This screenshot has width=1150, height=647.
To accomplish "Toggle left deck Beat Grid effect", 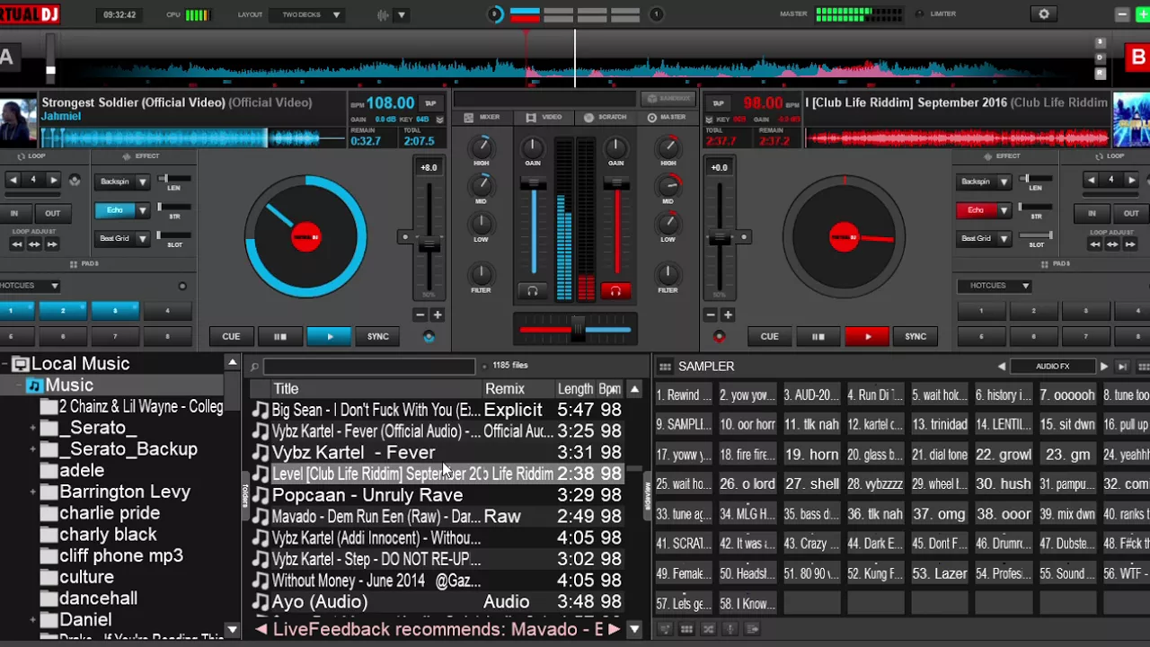I will click(115, 239).
